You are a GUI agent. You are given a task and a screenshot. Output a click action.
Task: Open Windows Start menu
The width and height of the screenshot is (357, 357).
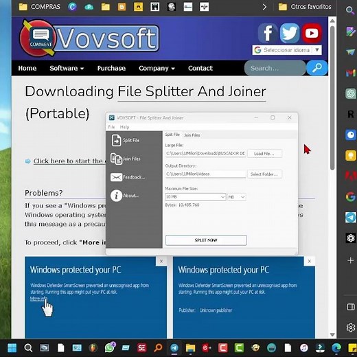[12, 348]
